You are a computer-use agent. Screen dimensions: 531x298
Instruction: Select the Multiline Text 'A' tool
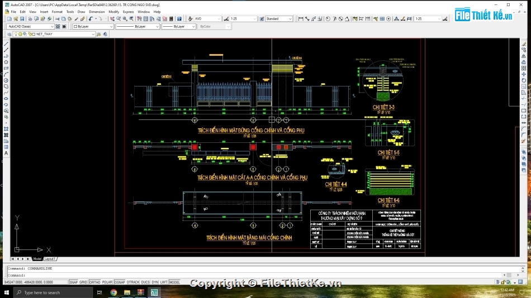tap(6, 153)
